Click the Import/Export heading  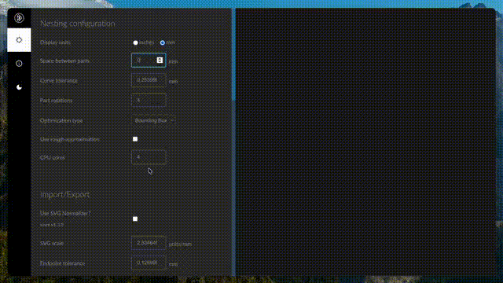[64, 195]
